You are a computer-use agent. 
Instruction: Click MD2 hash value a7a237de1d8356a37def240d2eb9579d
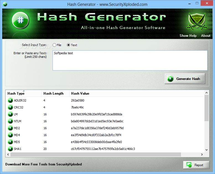click(97, 128)
